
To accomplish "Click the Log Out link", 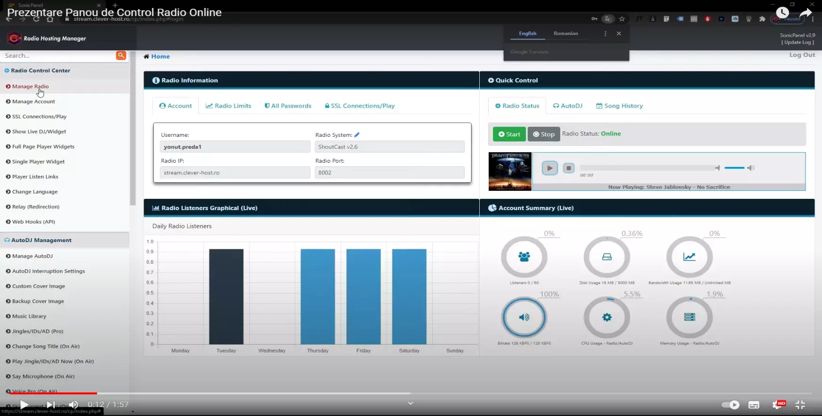I will click(802, 55).
